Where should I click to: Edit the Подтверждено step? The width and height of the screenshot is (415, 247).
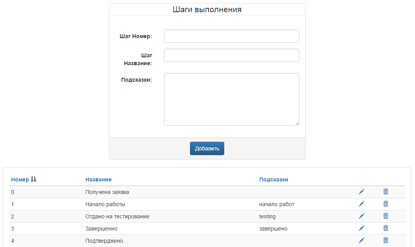(362, 240)
